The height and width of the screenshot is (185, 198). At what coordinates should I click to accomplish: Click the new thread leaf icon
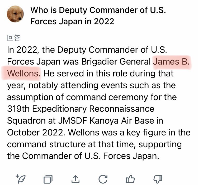tap(21, 179)
